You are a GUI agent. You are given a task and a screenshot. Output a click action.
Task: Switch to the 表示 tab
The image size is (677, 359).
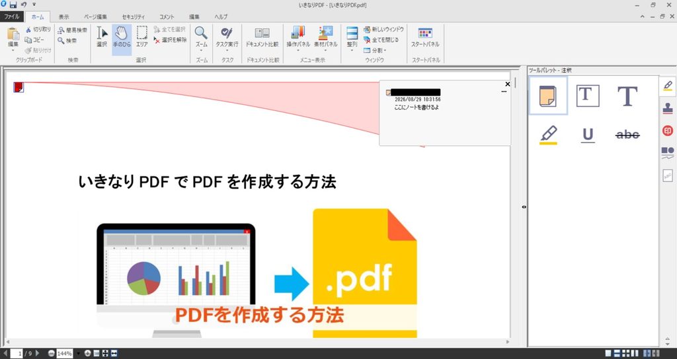pos(64,16)
